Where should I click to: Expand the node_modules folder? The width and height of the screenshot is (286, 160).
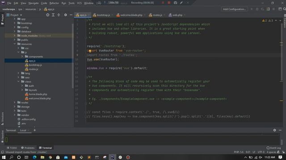(x=15, y=36)
